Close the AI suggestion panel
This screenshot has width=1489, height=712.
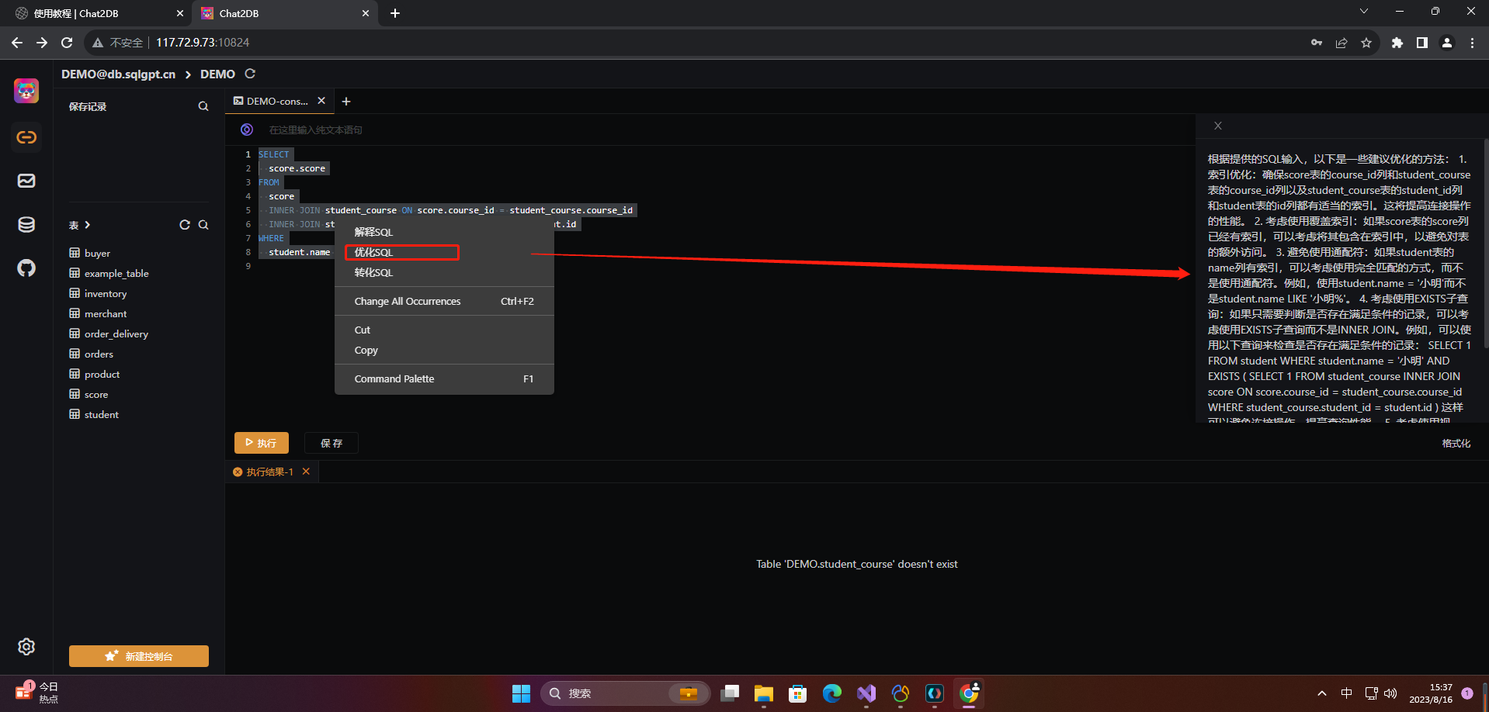click(1218, 126)
